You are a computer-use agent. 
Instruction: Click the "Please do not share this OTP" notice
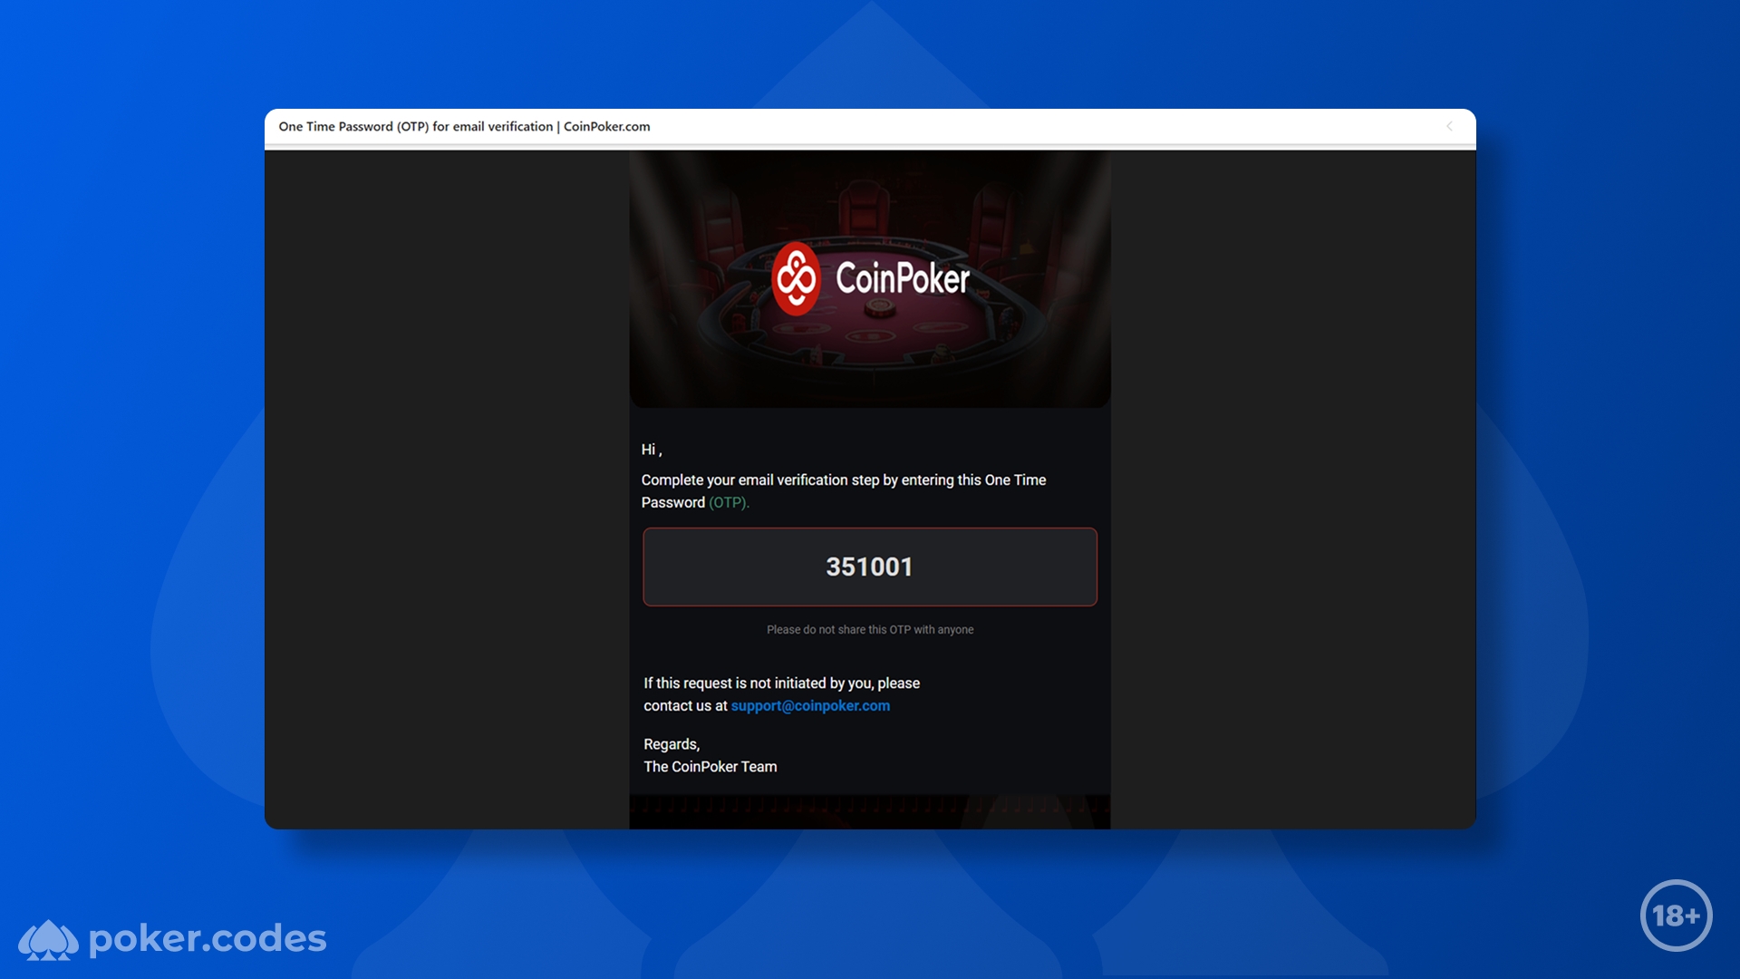pyautogui.click(x=870, y=629)
